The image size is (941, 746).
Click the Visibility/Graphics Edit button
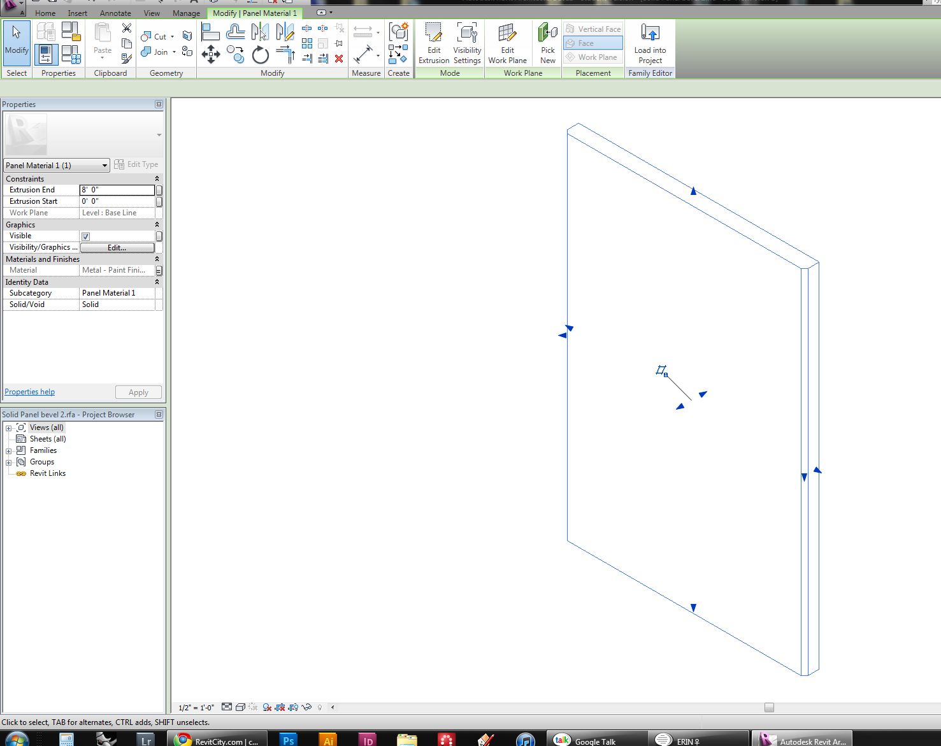(x=117, y=248)
